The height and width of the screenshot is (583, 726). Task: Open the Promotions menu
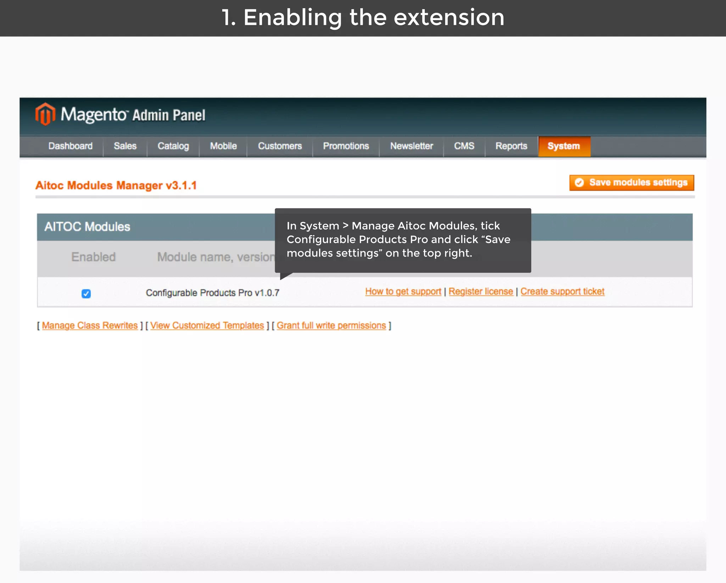point(346,146)
